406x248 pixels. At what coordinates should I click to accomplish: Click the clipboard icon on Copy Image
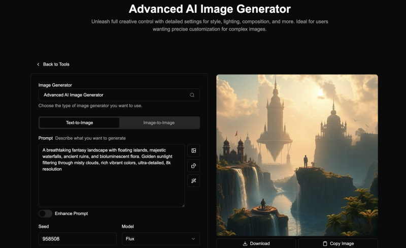point(325,243)
